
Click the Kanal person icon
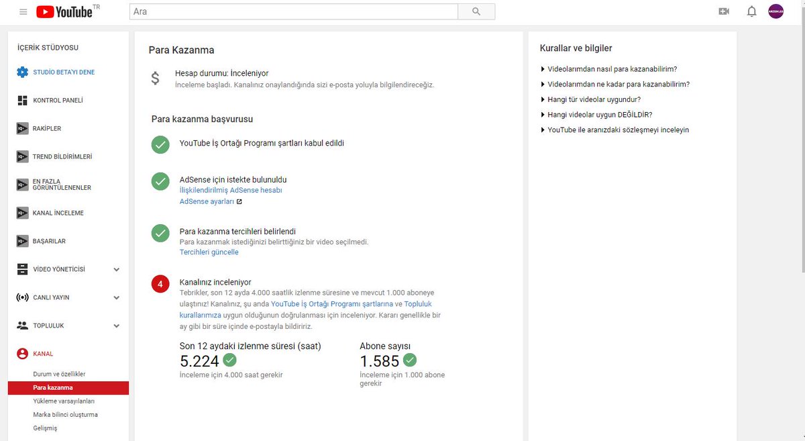pos(22,354)
